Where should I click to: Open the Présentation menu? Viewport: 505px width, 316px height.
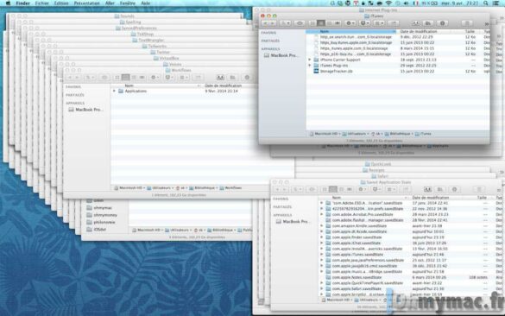tap(86, 3)
